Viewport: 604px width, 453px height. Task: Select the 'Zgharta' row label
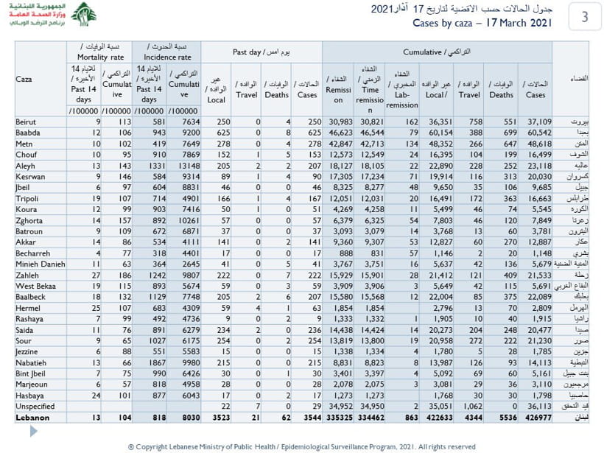[29, 220]
